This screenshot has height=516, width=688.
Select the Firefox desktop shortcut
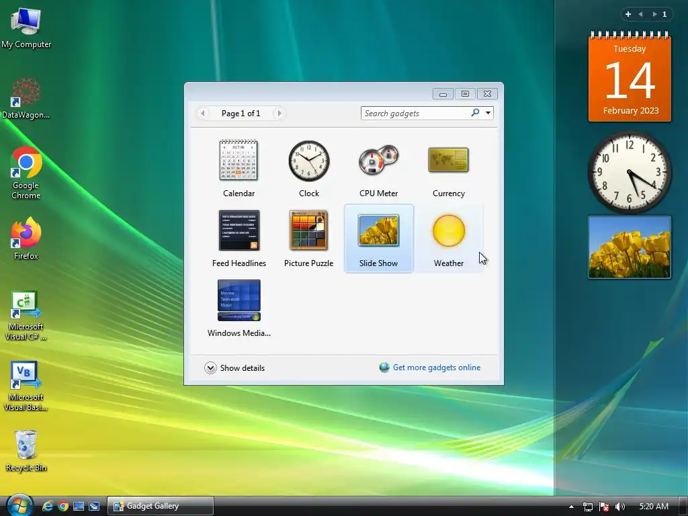(x=26, y=239)
